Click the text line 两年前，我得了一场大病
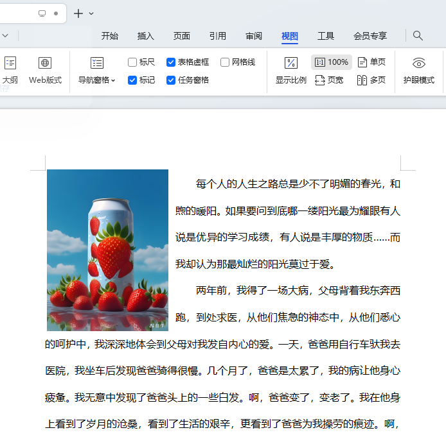The width and height of the screenshot is (446, 437). pos(298,291)
